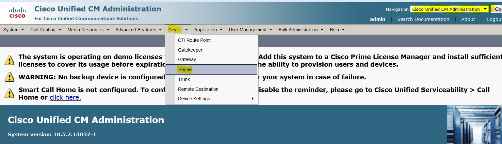Open the About link

[x=468, y=19]
